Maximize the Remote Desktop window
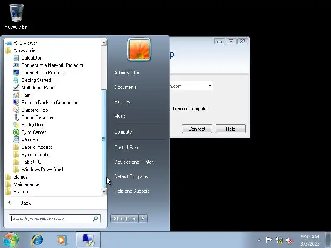The width and height of the screenshot is (331, 248). 231,41
